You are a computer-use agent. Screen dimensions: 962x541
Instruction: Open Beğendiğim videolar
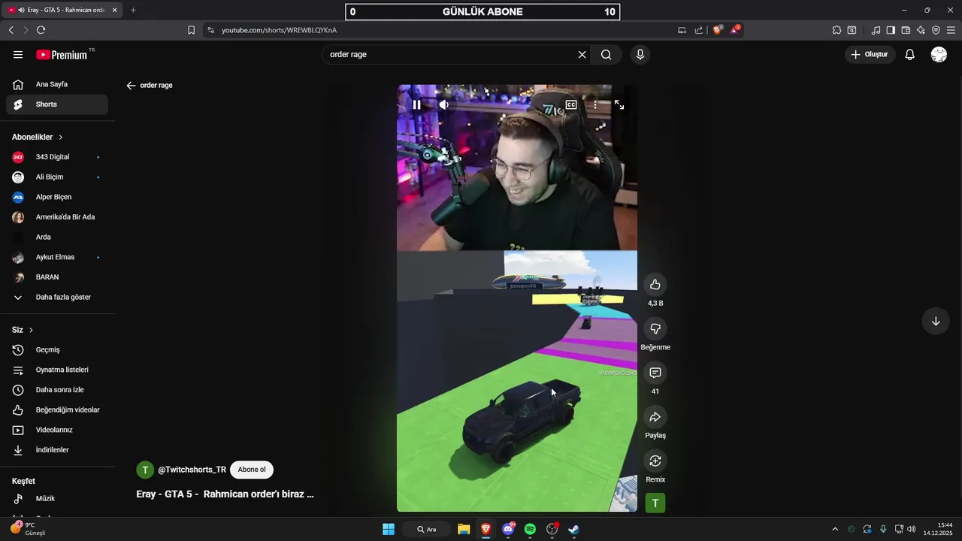57,410
